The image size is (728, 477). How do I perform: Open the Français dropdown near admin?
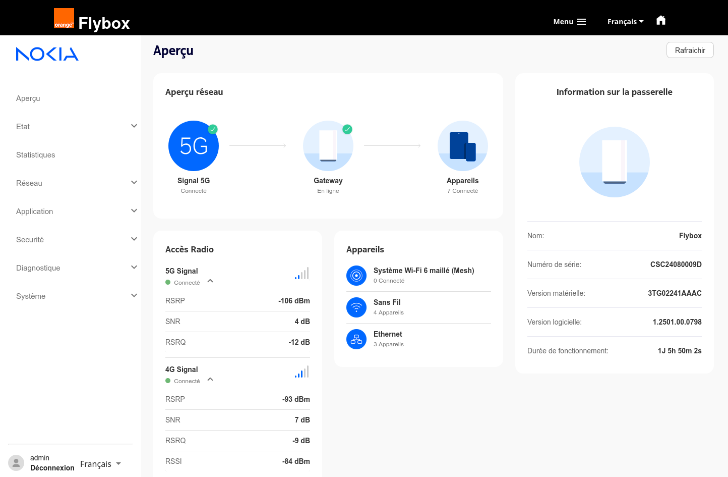pyautogui.click(x=100, y=464)
